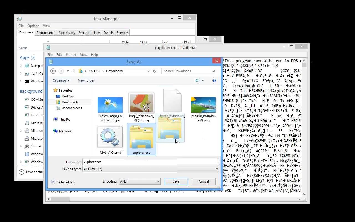Click the Notepad horizontal scrollbar thumb
This screenshot has width=355, height=222.
click(x=60, y=199)
